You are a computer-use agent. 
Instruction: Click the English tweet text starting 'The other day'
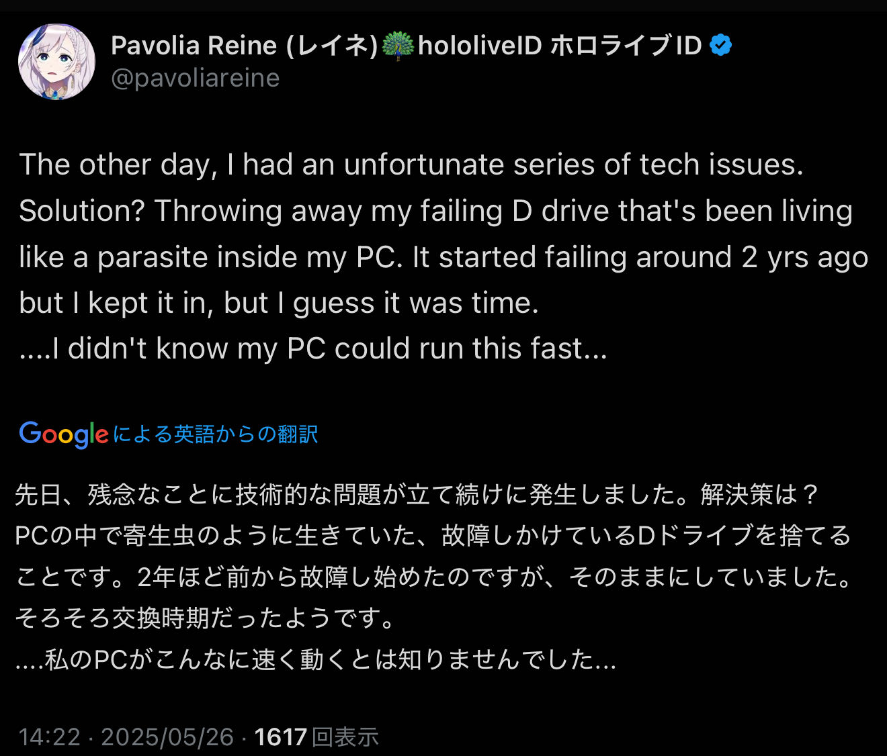[x=443, y=256]
